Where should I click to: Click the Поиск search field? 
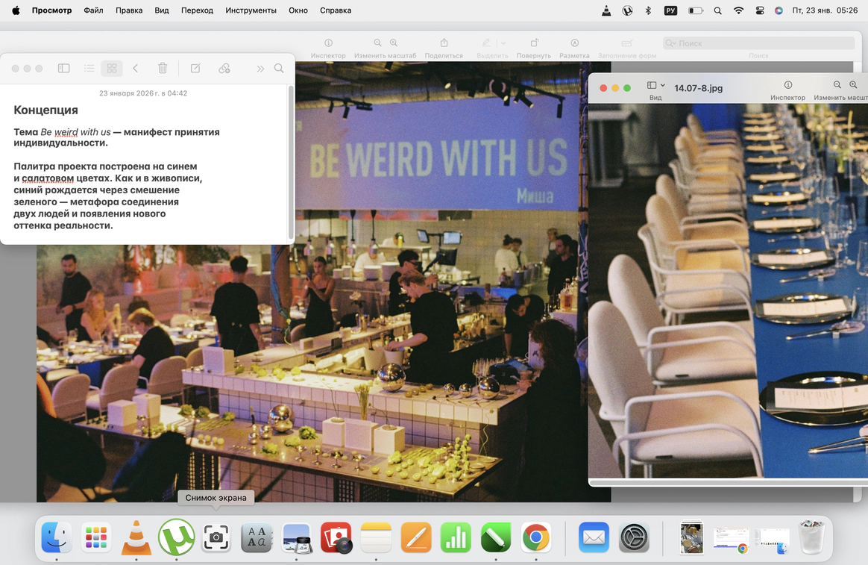(x=758, y=43)
